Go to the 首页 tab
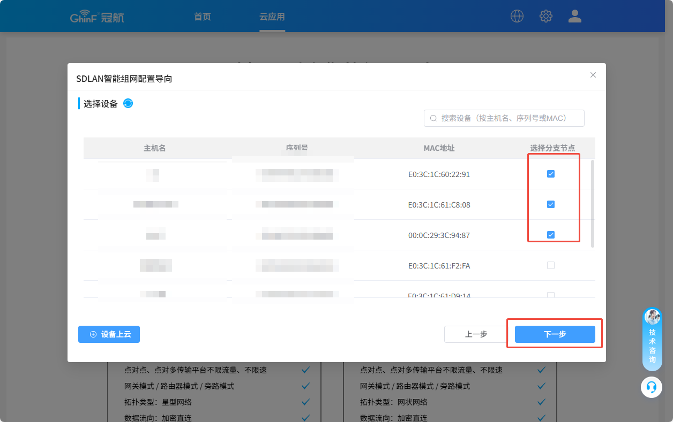 click(x=203, y=17)
